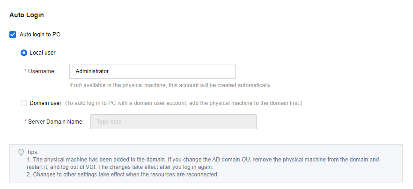Focus the Username input field
Image resolution: width=413 pixels, height=189 pixels.
[x=152, y=71]
